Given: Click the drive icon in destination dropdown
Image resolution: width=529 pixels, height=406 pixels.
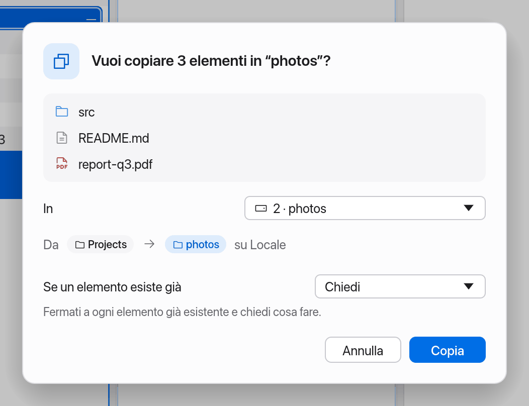Looking at the screenshot, I should coord(261,209).
